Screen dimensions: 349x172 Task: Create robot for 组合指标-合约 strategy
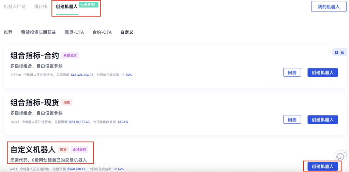click(x=322, y=72)
